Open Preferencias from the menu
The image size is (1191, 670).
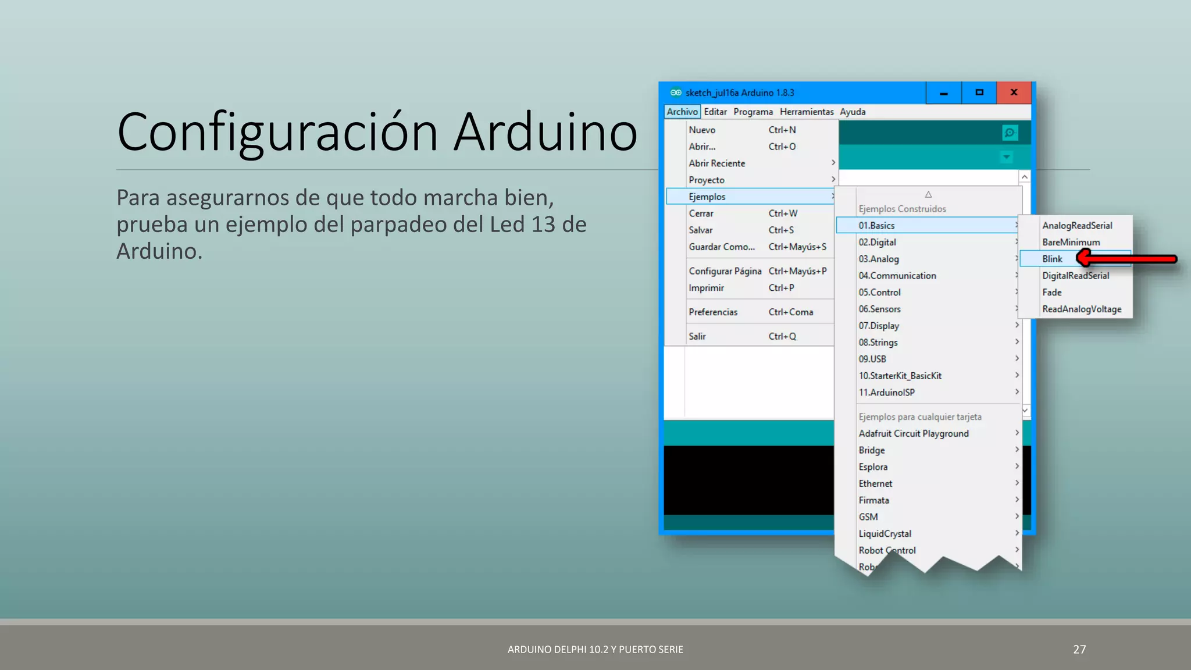click(x=750, y=312)
